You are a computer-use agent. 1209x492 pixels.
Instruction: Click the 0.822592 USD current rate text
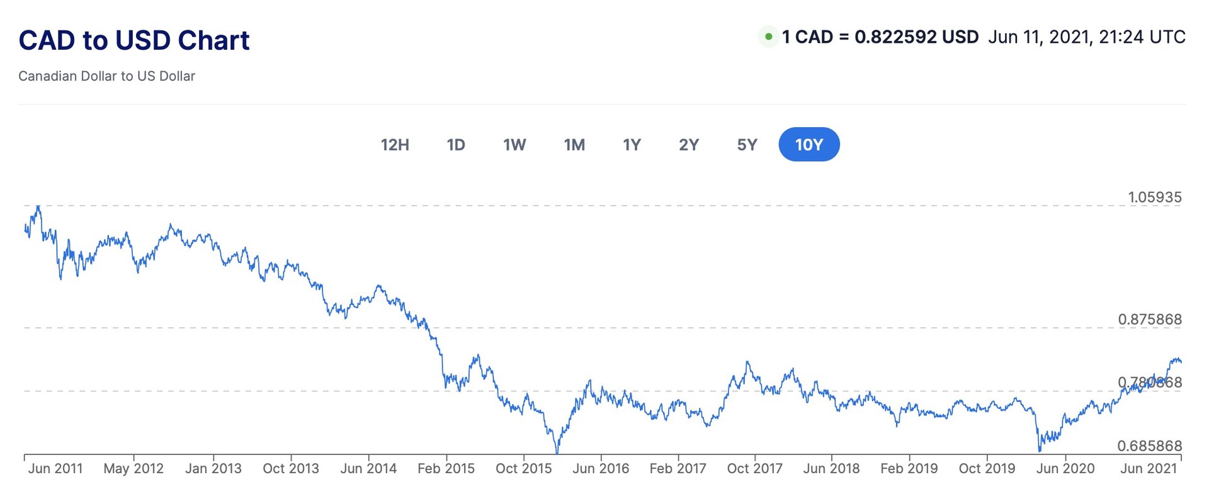(916, 37)
